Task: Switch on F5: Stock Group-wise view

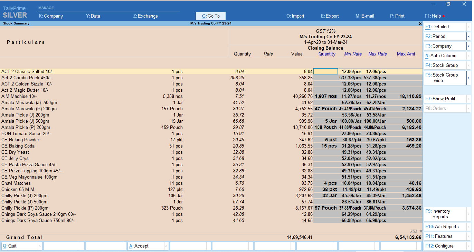Action: [444, 78]
